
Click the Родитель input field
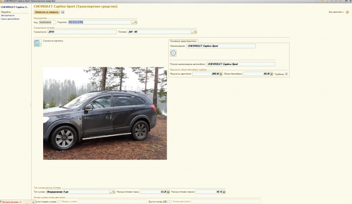point(100,22)
